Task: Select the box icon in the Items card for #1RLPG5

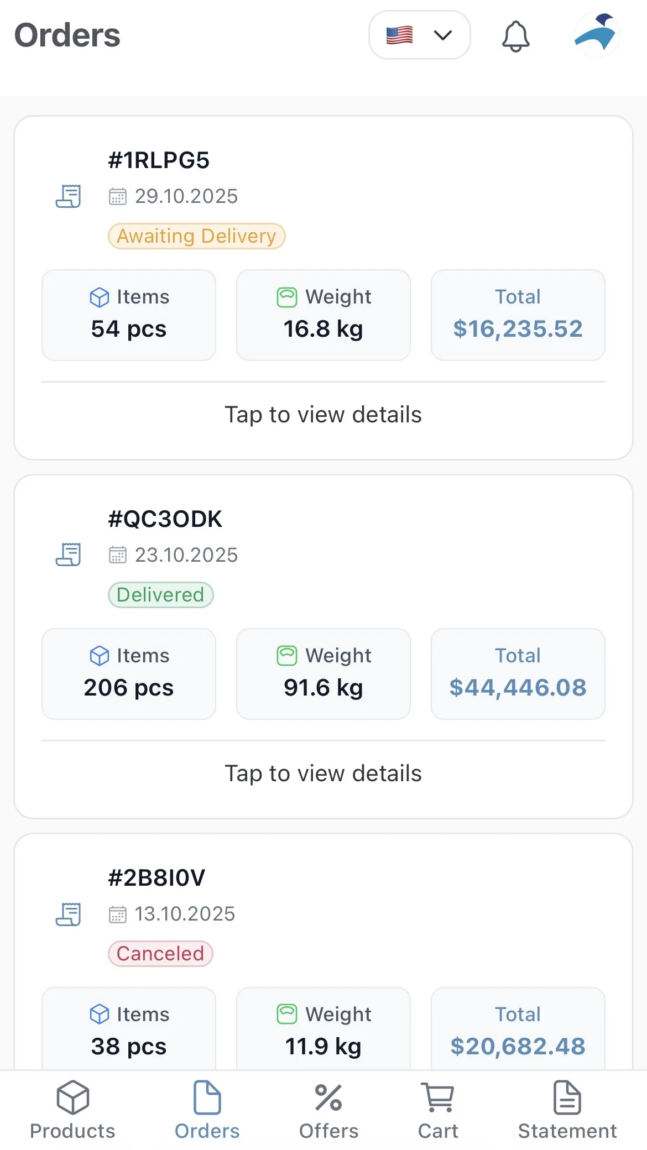Action: point(100,297)
